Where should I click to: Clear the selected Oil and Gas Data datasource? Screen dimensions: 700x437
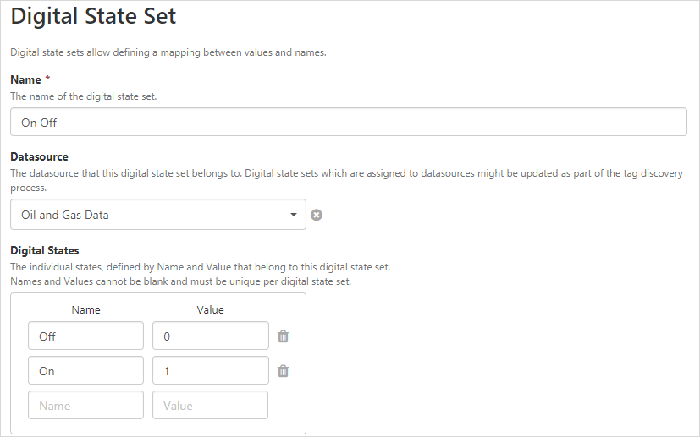pyautogui.click(x=317, y=215)
